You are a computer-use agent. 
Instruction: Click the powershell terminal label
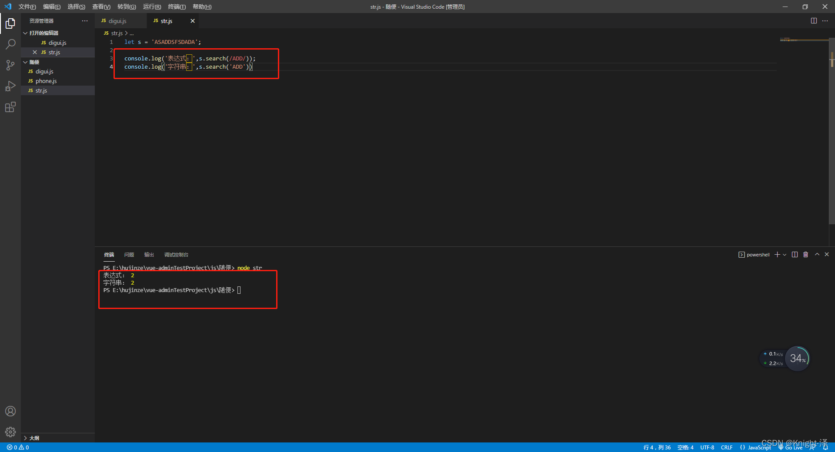pos(754,255)
